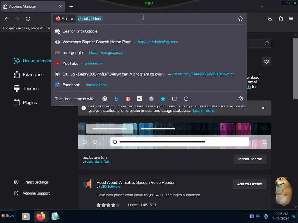Search this time with Wikipedia icon
This screenshot has width=298, height=223.
coord(139,99)
